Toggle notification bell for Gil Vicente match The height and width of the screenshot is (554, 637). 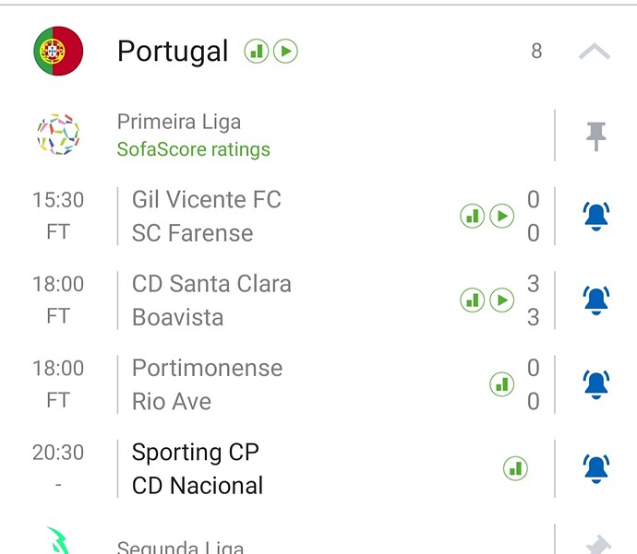(596, 216)
